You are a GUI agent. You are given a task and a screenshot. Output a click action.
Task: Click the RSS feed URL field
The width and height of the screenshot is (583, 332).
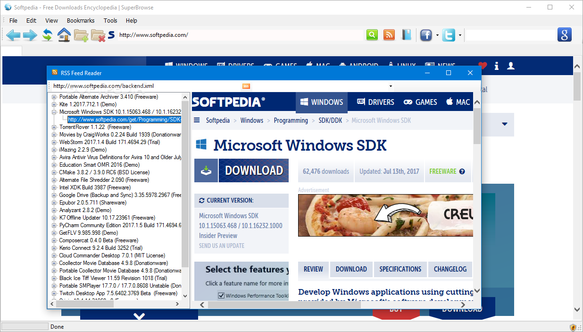pos(146,86)
